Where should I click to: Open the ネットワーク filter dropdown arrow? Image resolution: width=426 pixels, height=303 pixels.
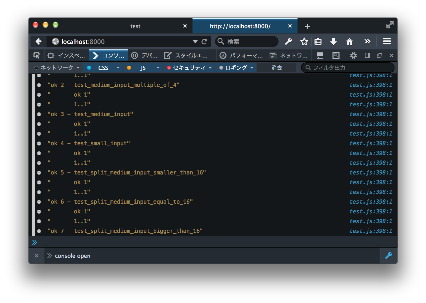click(78, 67)
